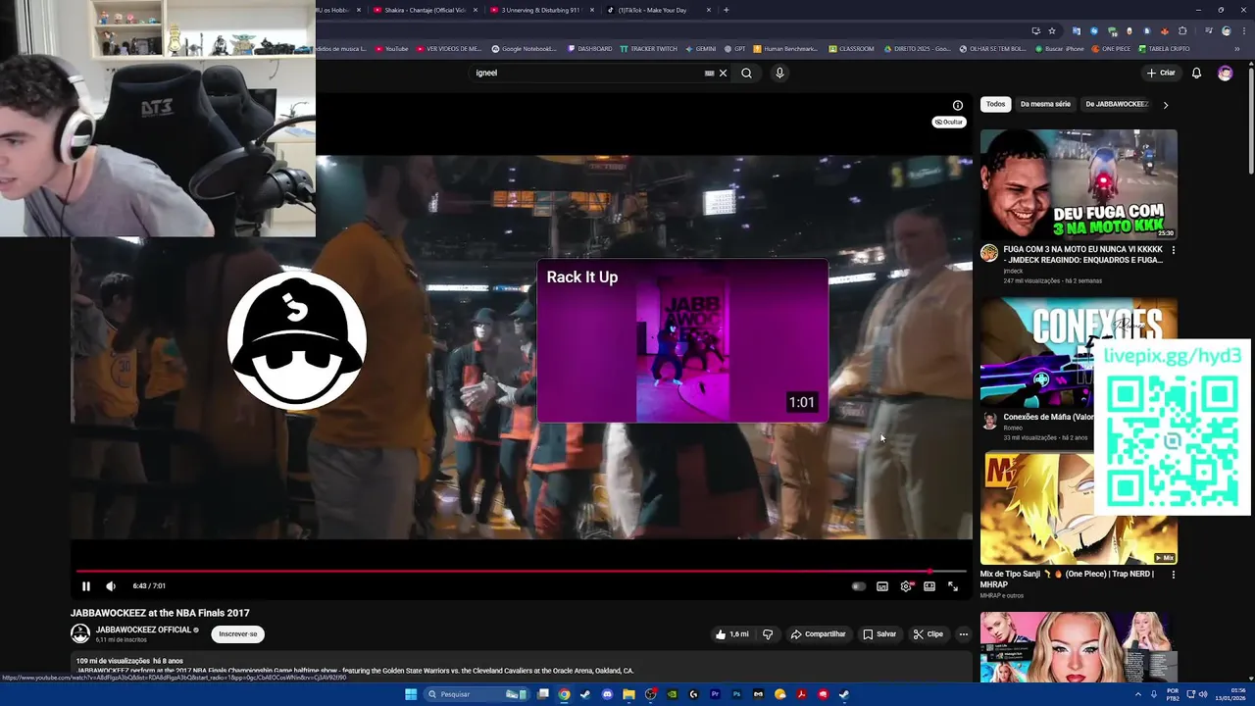Viewport: 1255px width, 706px height.
Task: Save the video with the Salvar button
Action: click(x=879, y=634)
